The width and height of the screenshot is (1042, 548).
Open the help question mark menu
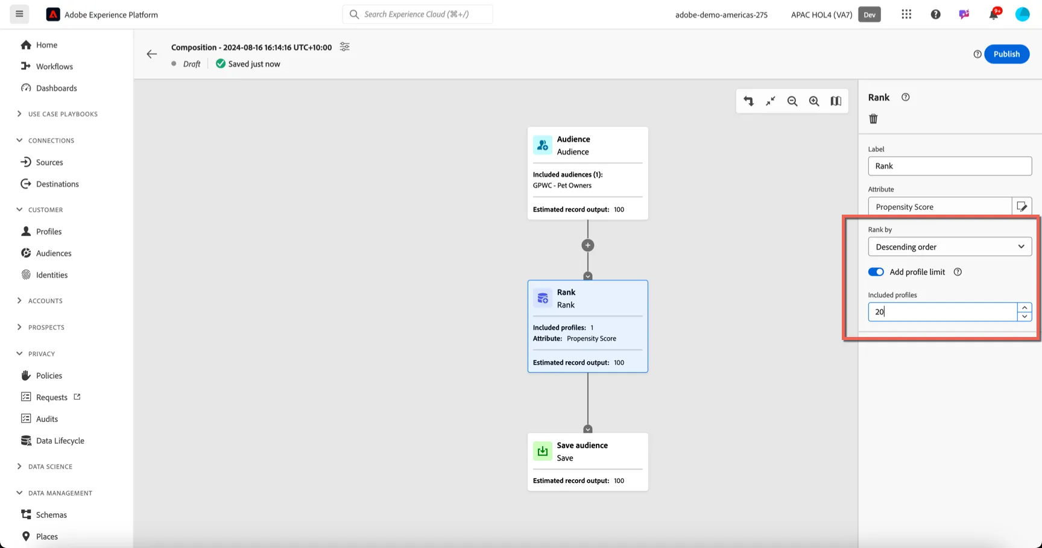[935, 14]
